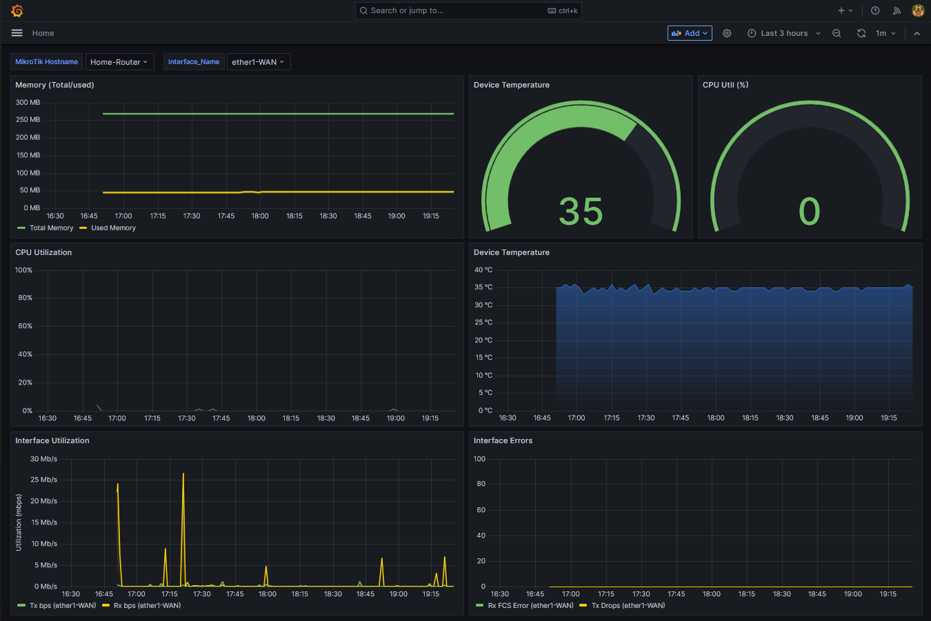Click the CPU Util gauge value 0

(x=810, y=212)
